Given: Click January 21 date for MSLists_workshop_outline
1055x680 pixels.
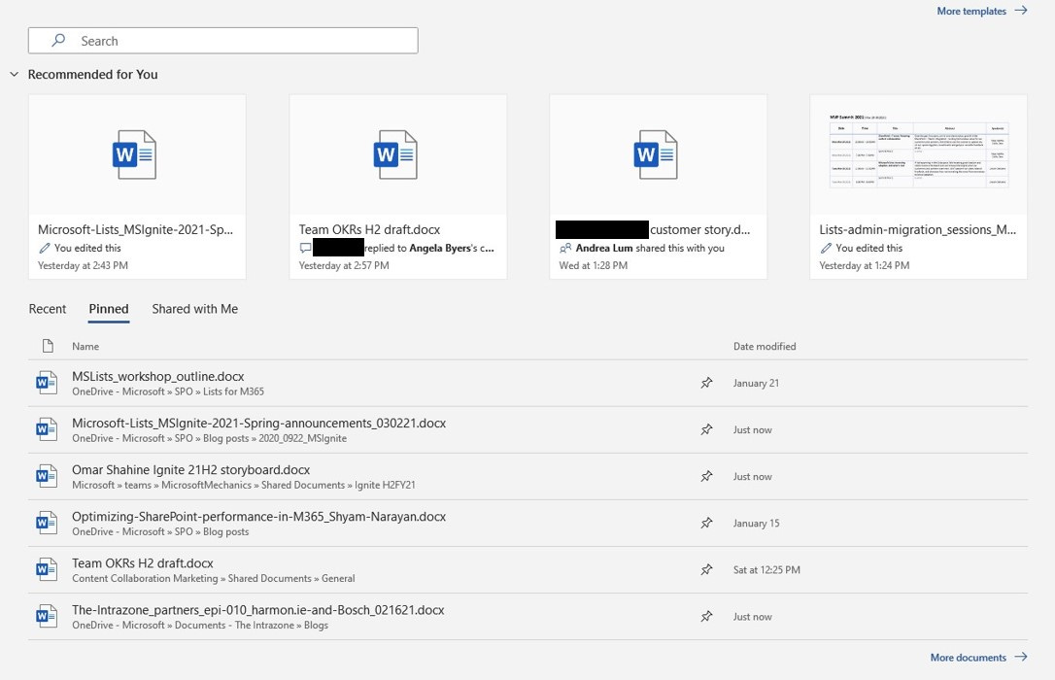Looking at the screenshot, I should [756, 383].
